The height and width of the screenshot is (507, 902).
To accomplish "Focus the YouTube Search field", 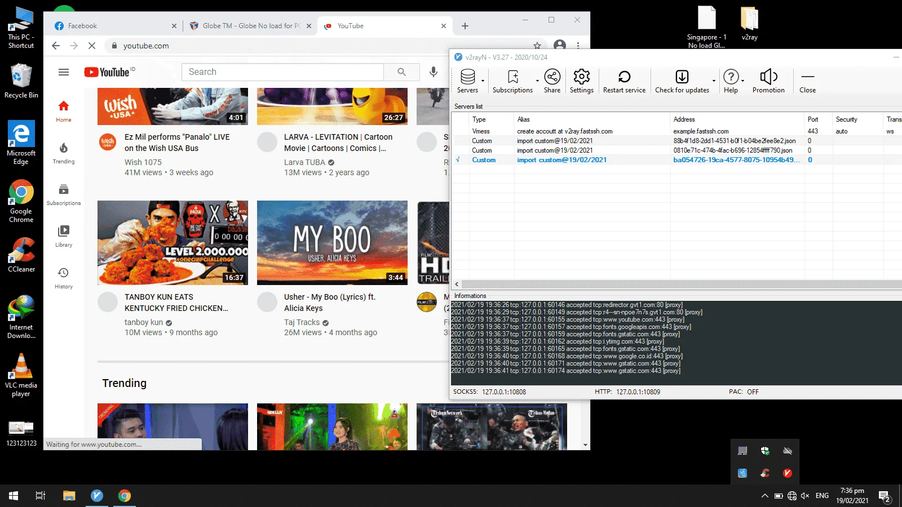I will point(282,72).
